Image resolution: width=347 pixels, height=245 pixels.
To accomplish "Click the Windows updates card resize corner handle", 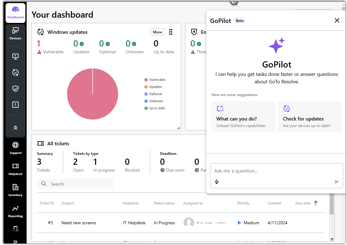I will click(178, 128).
